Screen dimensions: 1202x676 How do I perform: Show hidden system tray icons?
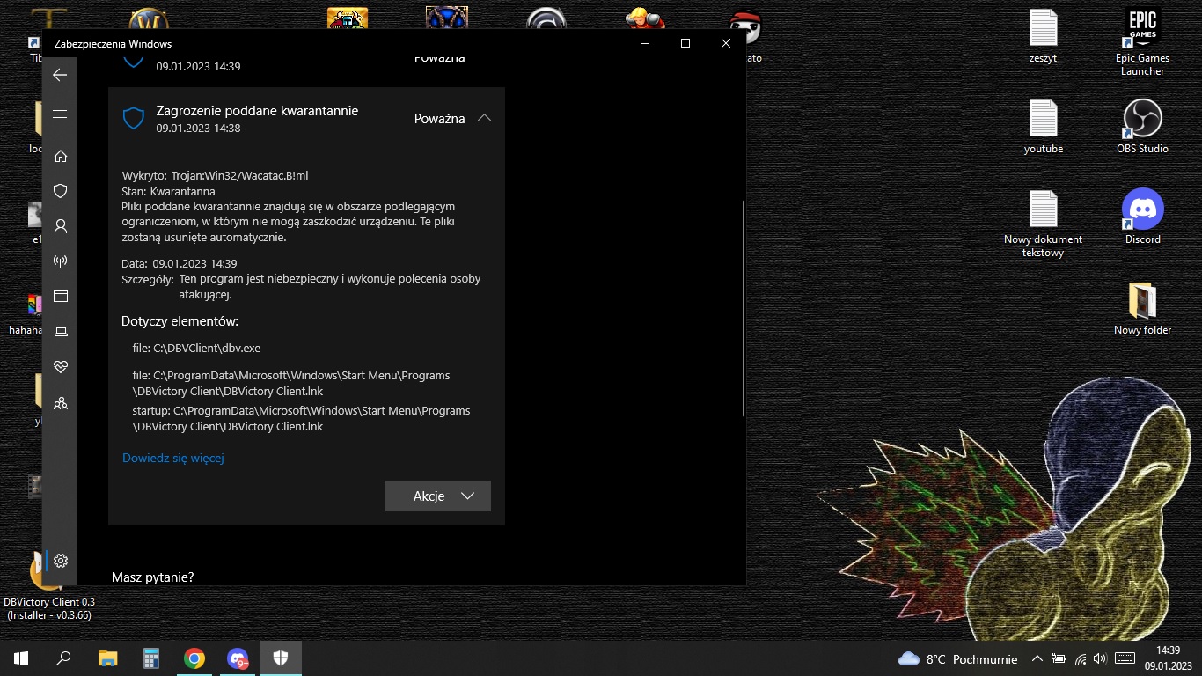click(x=1037, y=658)
